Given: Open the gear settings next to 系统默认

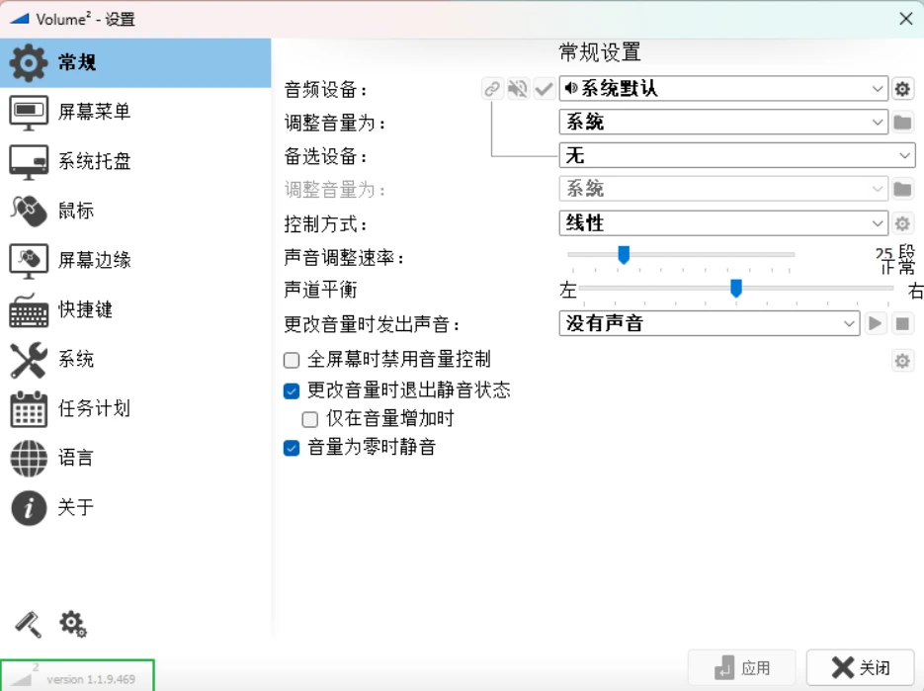Looking at the screenshot, I should [902, 89].
